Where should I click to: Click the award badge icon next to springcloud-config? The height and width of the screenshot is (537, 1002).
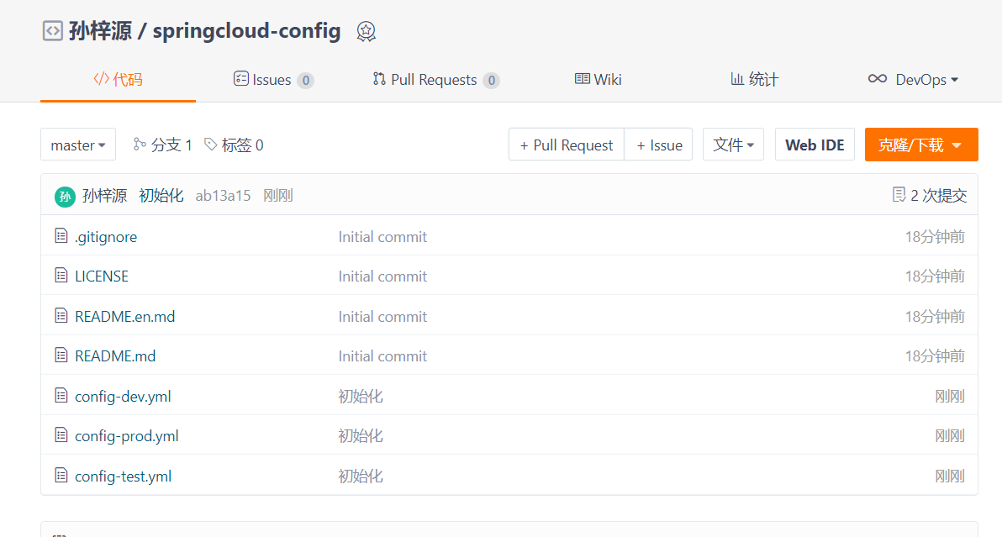tap(367, 31)
